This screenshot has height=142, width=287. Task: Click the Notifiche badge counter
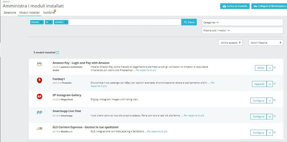pyautogui.click(x=55, y=11)
